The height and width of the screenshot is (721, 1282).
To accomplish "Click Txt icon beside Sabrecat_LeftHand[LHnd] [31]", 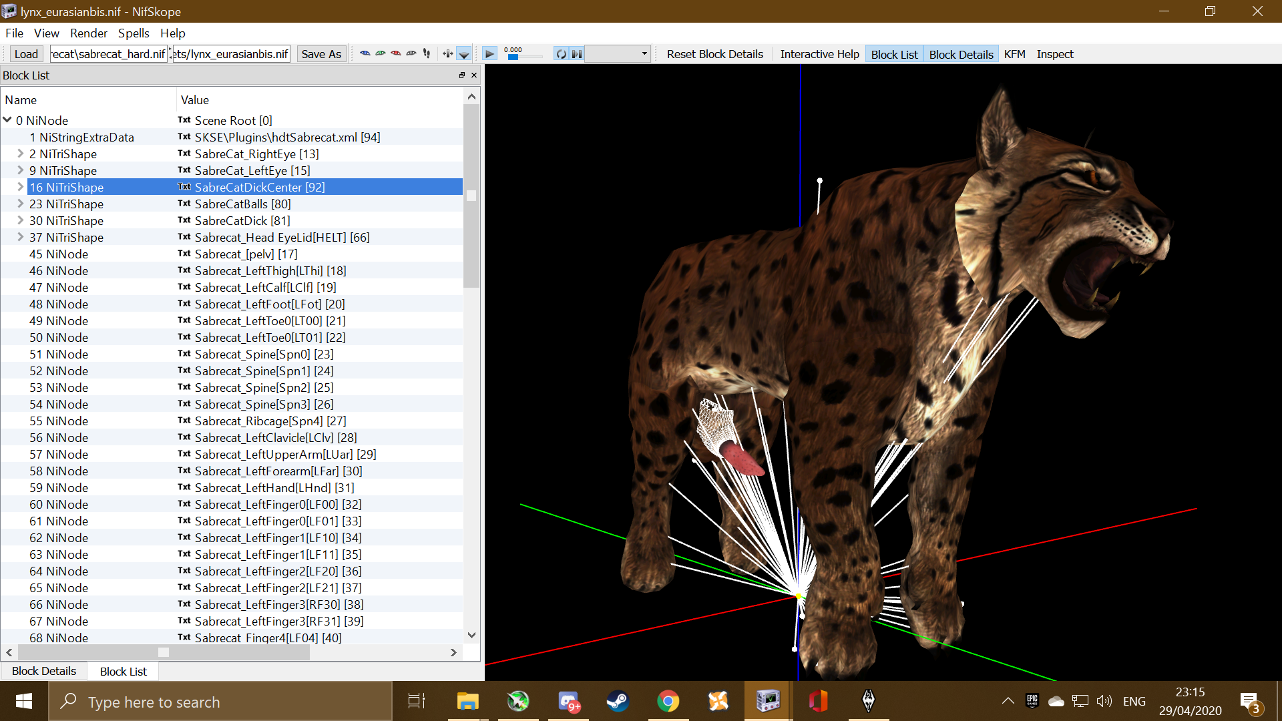I will (184, 487).
